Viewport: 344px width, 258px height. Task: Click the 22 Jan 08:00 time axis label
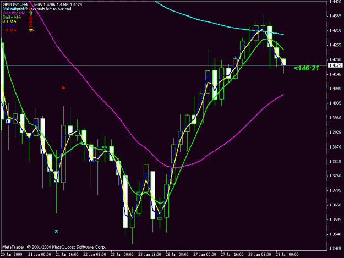point(95,254)
